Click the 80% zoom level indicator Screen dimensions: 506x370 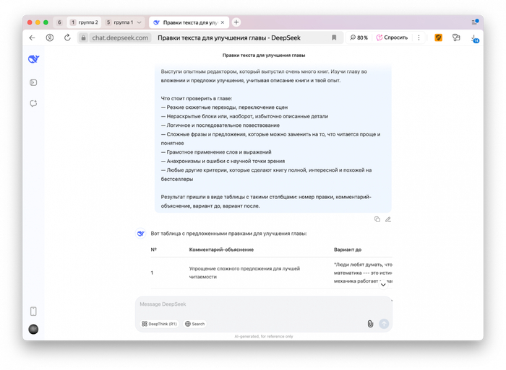coord(359,38)
